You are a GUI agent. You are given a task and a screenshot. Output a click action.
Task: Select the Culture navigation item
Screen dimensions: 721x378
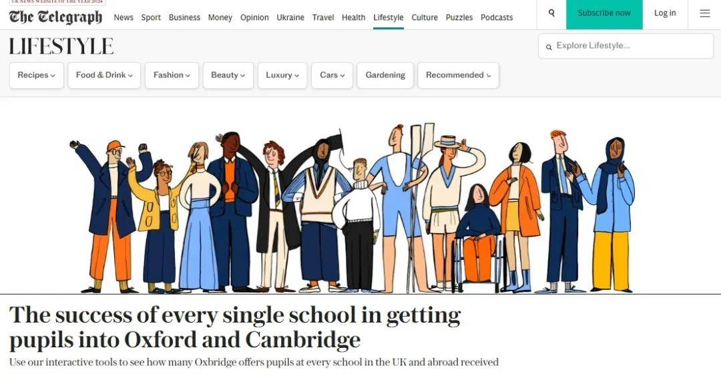[425, 17]
